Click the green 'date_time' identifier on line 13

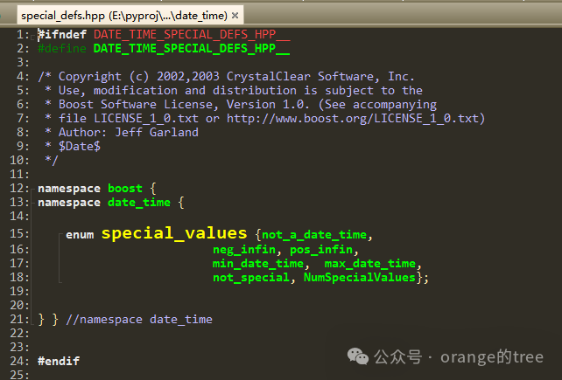click(x=139, y=202)
